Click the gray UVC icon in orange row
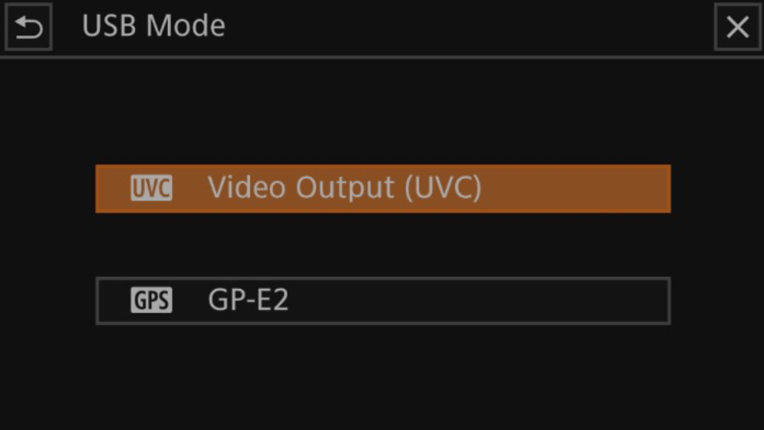 (151, 188)
